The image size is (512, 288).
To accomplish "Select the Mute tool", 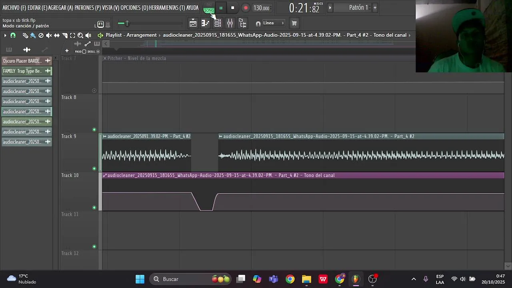I will 49,36.
